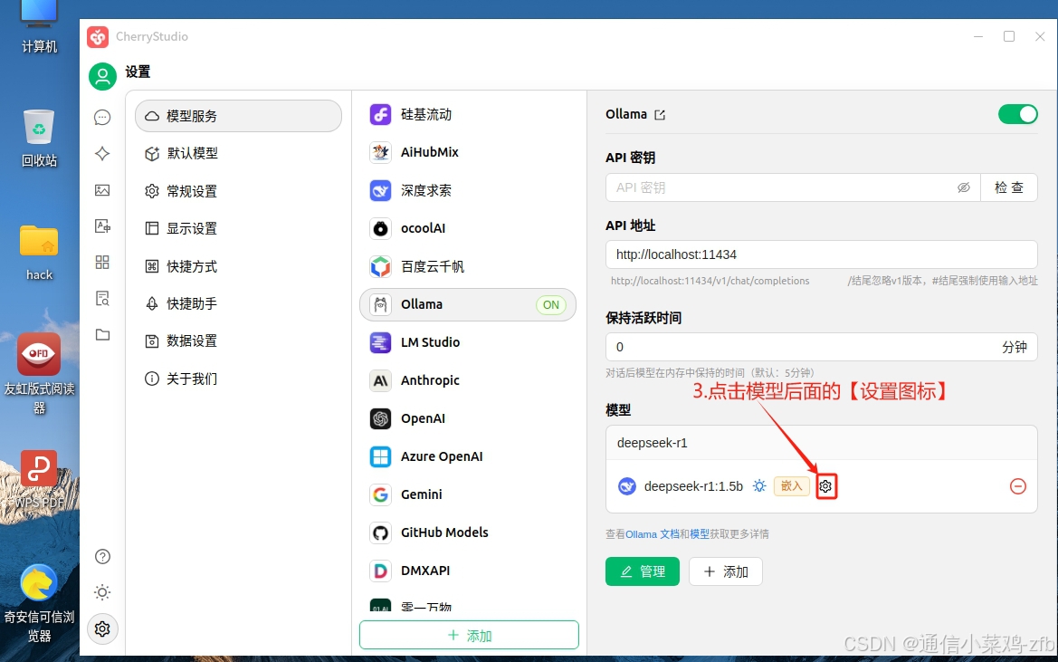The image size is (1058, 662).
Task: Open settings gear for deepseek-r1:1.5b
Action: [x=826, y=486]
